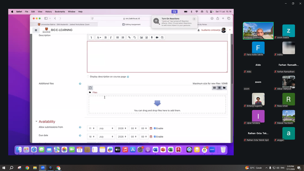The width and height of the screenshot is (304, 171).
Task: Open manage files editor icon
Action: click(x=162, y=38)
